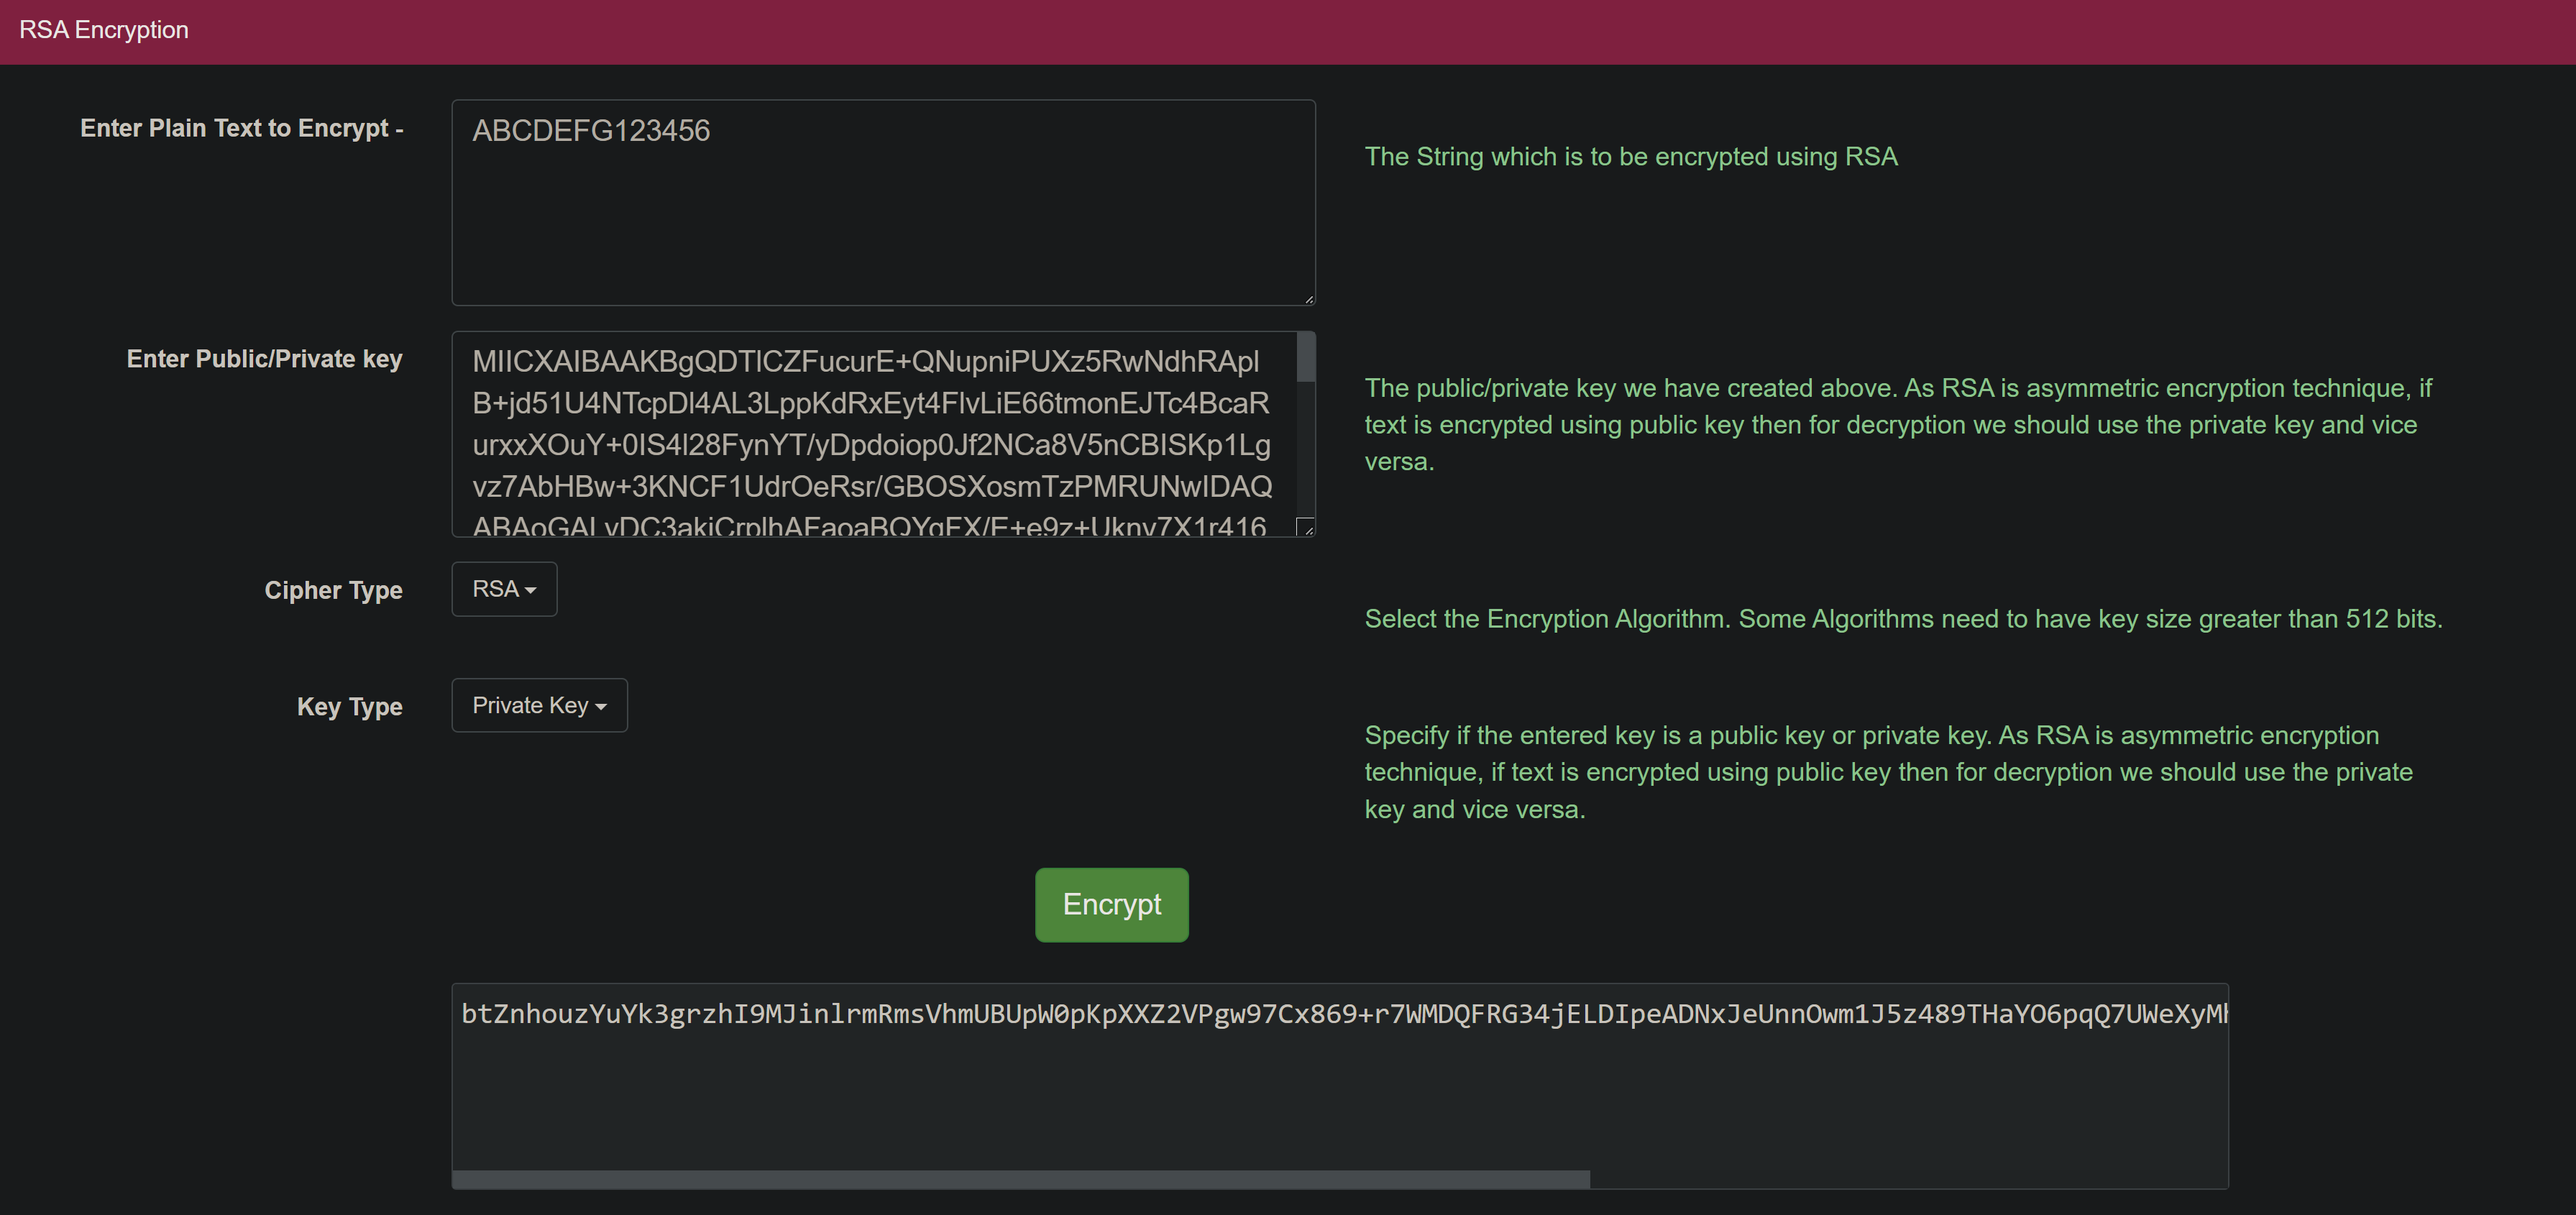This screenshot has width=2576, height=1215.
Task: Open the RSA cipher type dropdown
Action: (504, 589)
